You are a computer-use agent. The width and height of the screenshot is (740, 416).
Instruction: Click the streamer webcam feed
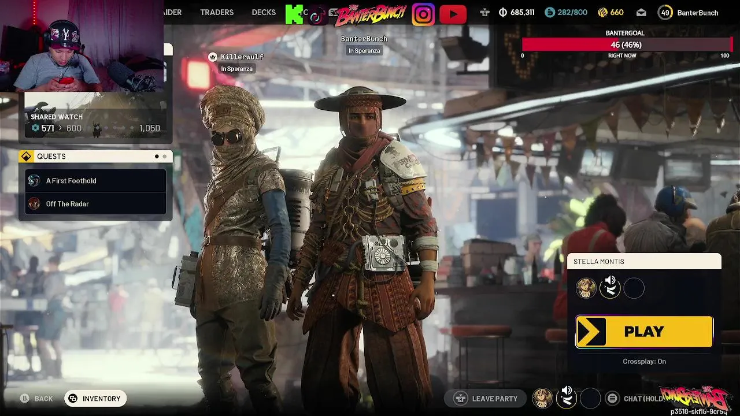pos(82,46)
